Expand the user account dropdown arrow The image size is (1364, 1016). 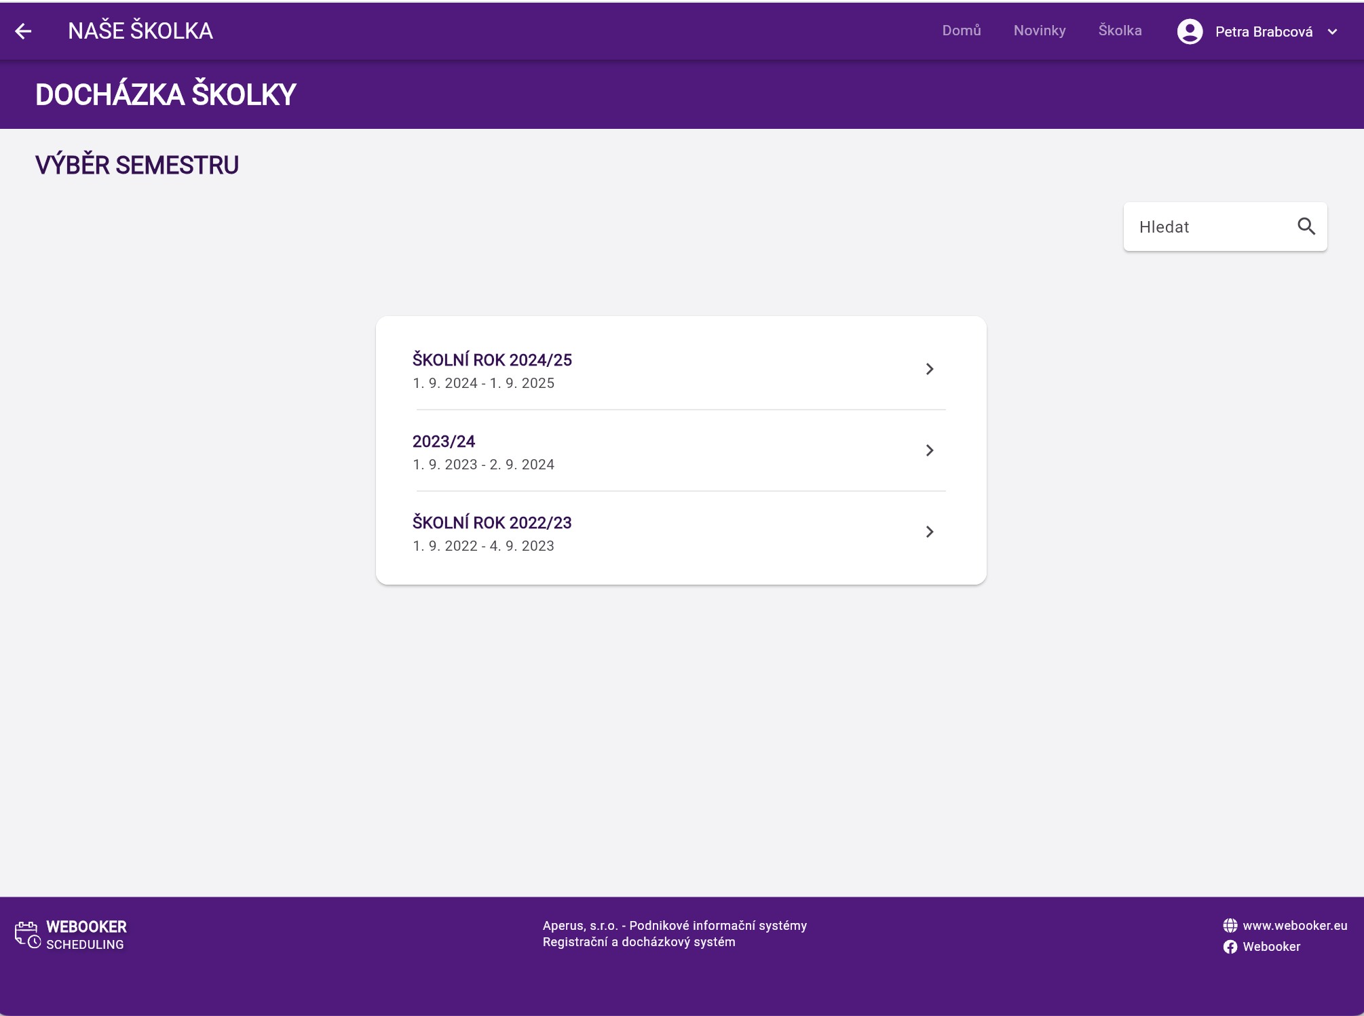tap(1333, 32)
